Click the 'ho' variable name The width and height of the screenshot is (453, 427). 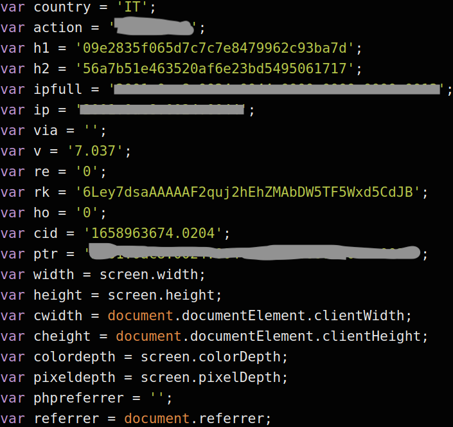click(x=42, y=213)
